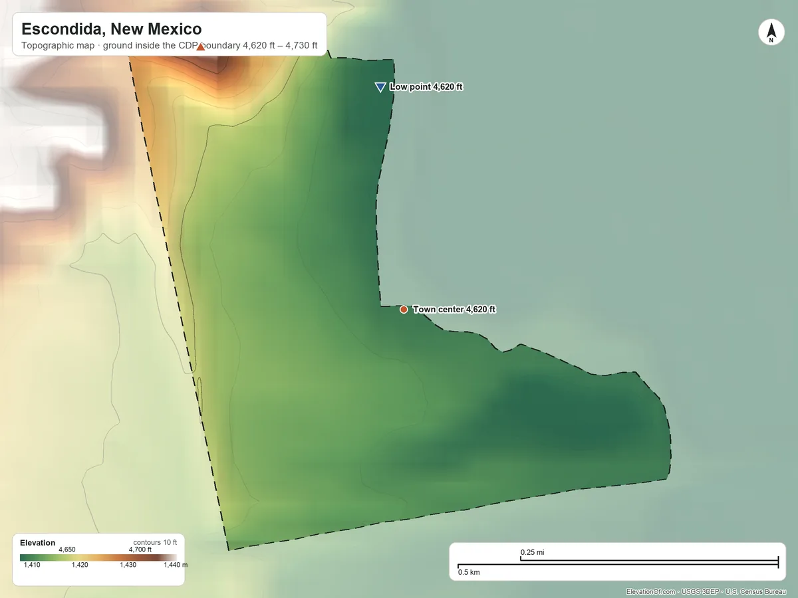This screenshot has height=598, width=798.
Task: Click the 'Escondida, New Mexico' title
Action: (x=112, y=29)
